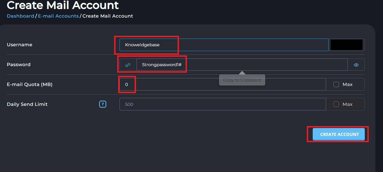Show the password using the eye icon

[356, 65]
